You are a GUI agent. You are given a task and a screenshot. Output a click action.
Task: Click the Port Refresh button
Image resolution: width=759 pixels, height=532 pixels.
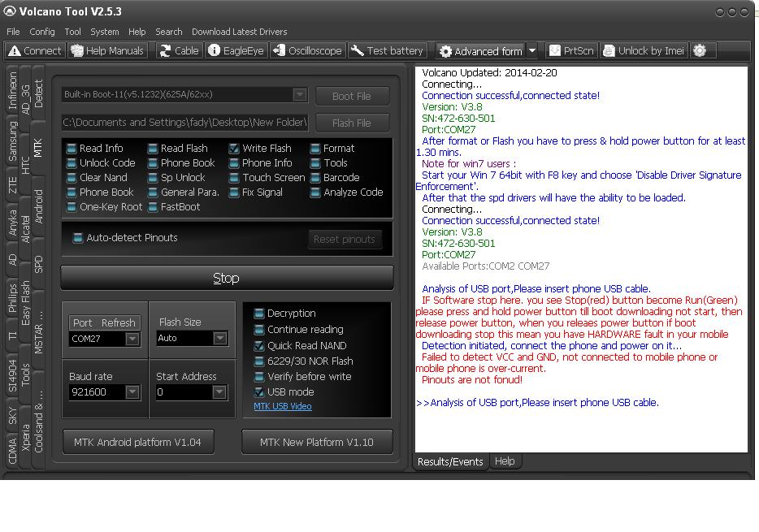coord(104,322)
